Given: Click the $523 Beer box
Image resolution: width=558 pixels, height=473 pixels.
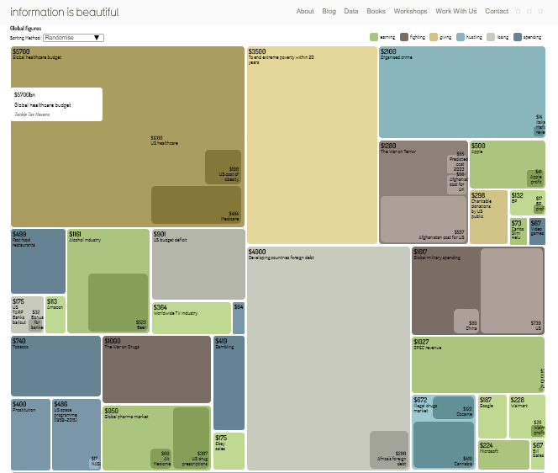Looking at the screenshot, I should pos(118,302).
